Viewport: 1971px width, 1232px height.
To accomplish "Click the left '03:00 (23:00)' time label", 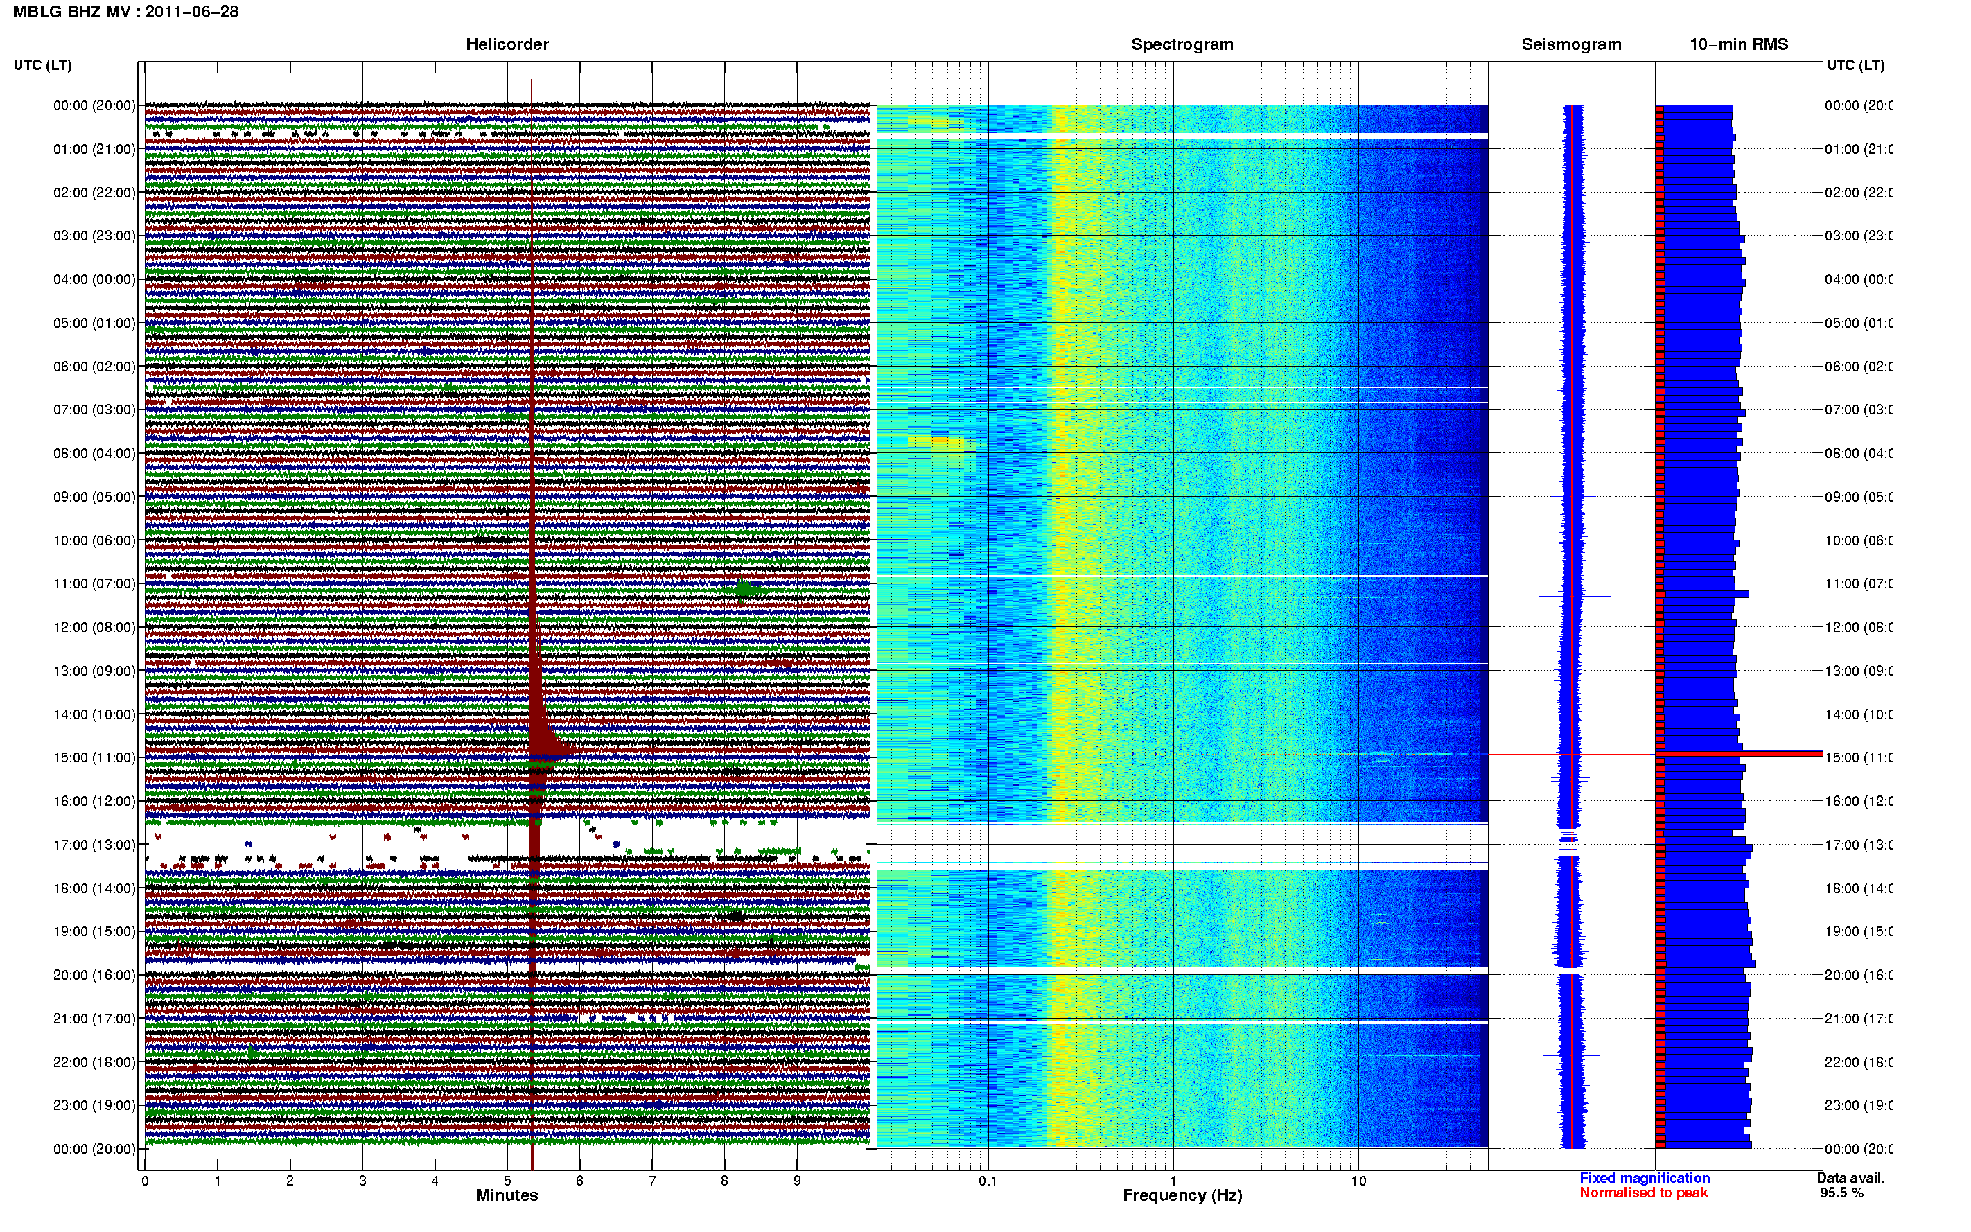I will point(94,236).
